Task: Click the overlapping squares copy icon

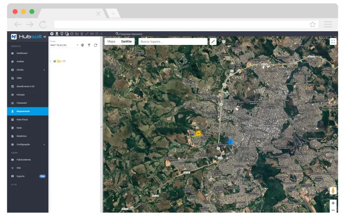Action: click(x=67, y=34)
